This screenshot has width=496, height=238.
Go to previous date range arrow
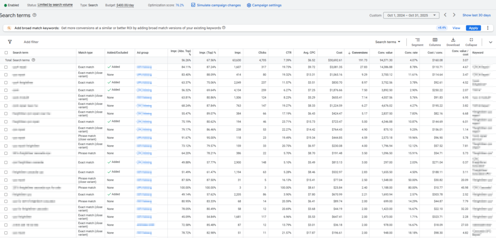pos(446,15)
